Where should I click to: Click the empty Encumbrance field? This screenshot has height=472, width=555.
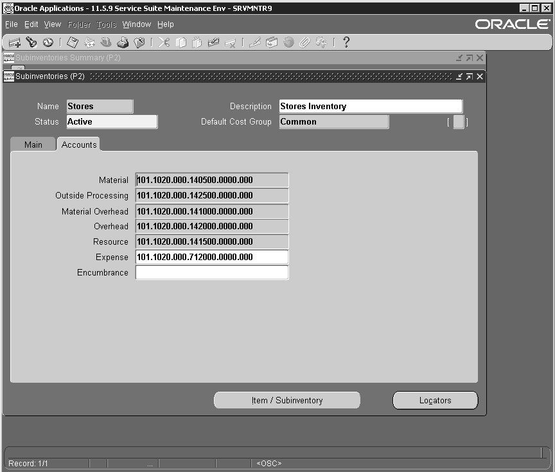click(212, 272)
